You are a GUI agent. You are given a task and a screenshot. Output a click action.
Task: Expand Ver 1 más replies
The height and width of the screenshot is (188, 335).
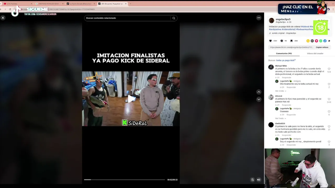point(281,118)
